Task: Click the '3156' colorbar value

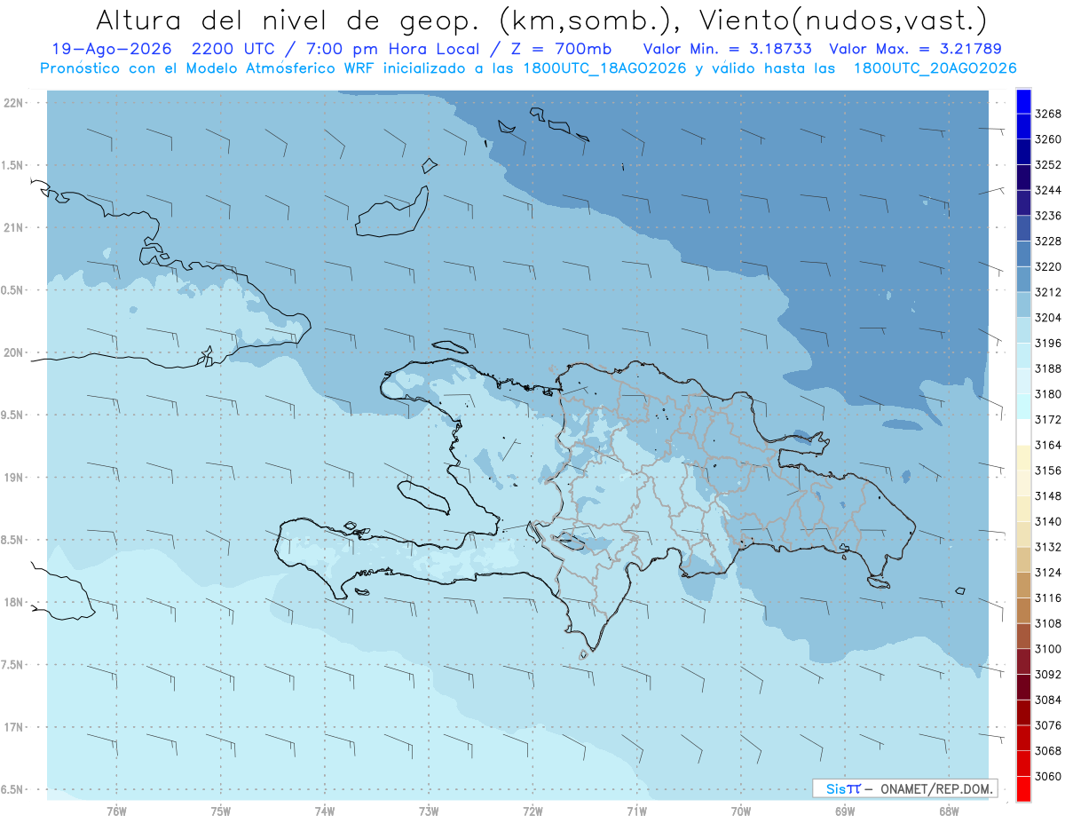Action: point(1048,471)
